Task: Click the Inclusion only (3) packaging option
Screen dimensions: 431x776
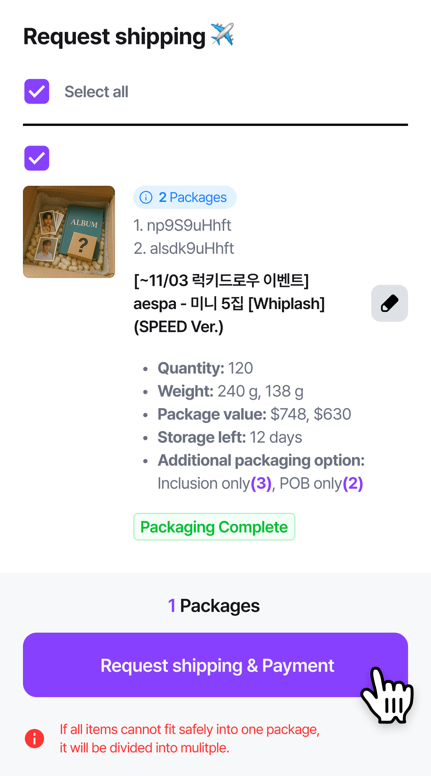Action: tap(214, 483)
